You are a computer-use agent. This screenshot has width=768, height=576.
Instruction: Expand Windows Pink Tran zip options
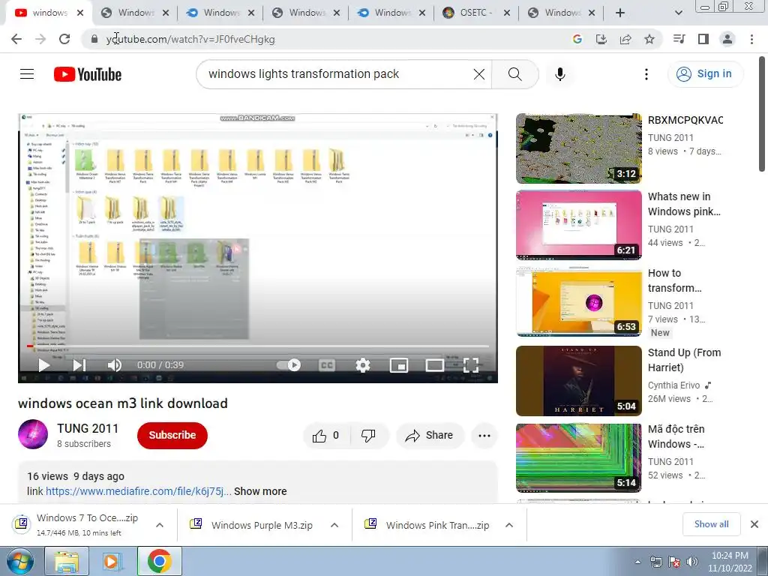point(509,525)
